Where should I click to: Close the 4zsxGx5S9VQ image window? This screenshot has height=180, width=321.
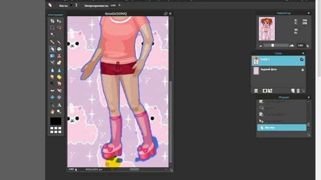[171, 13]
